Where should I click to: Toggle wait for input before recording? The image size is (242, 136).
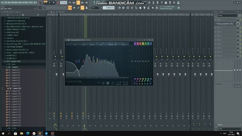(74, 3)
